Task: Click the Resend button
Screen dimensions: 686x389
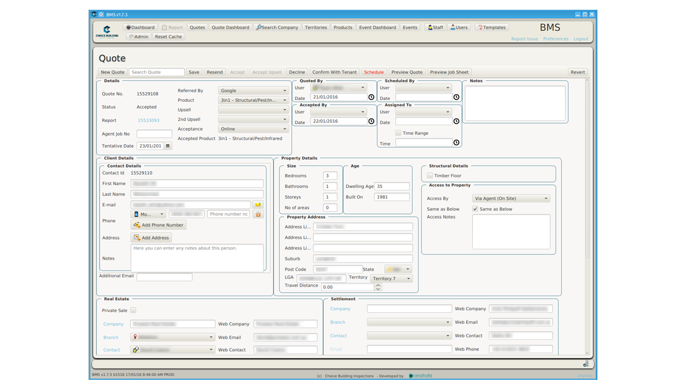Action: pos(215,72)
